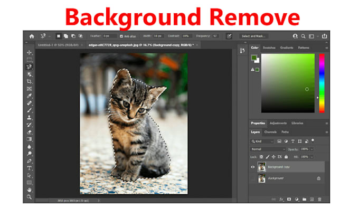Open the Properties panel menu
Screen dimensions: 359x217
327,124
